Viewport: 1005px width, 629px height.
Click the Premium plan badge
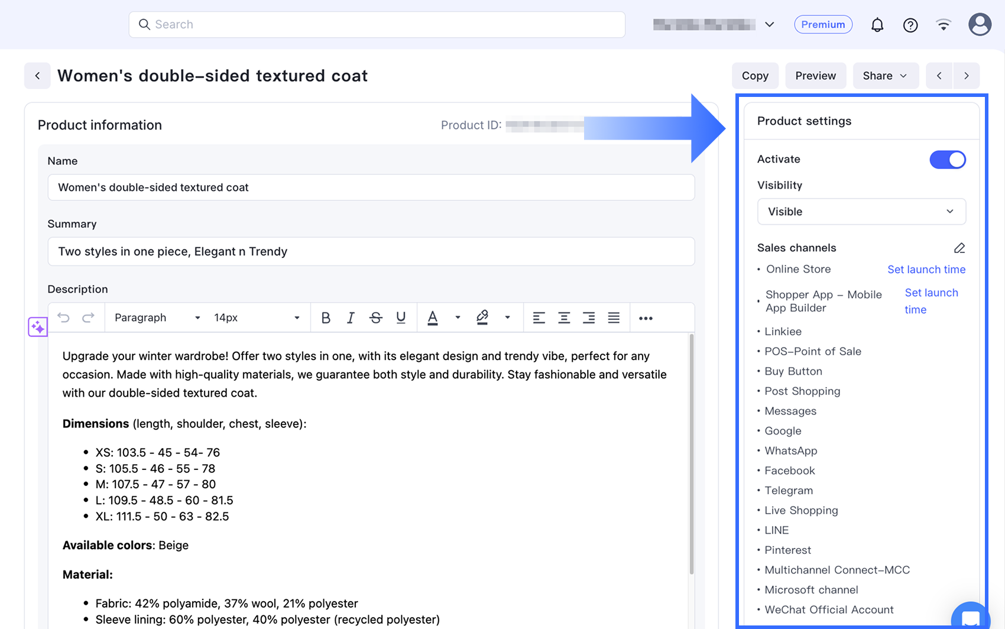823,25
